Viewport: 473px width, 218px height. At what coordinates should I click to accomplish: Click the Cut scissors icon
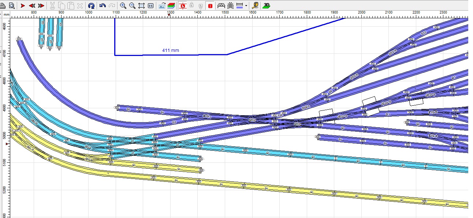(x=52, y=5)
